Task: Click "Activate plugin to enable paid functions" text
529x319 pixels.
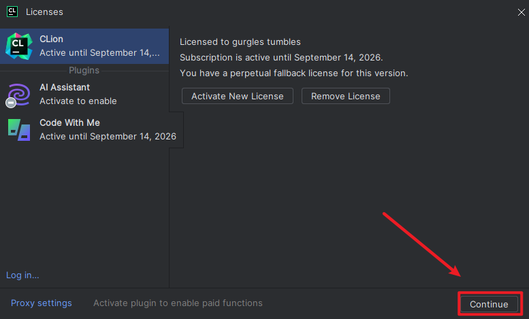Action: pos(178,303)
